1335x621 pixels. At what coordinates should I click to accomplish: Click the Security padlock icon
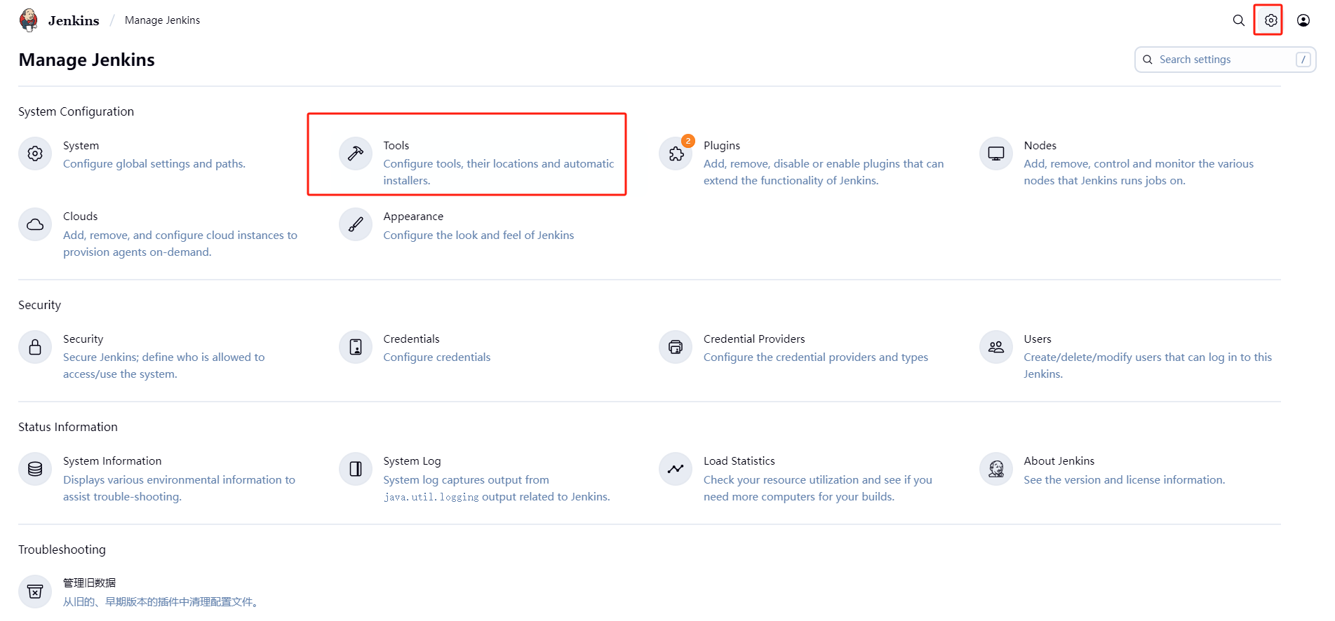pyautogui.click(x=35, y=347)
